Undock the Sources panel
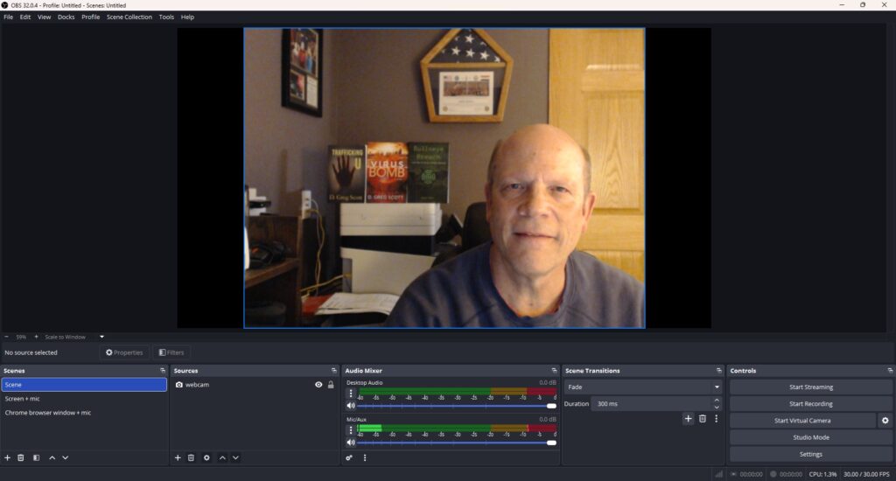This screenshot has width=896, height=481. (334, 371)
